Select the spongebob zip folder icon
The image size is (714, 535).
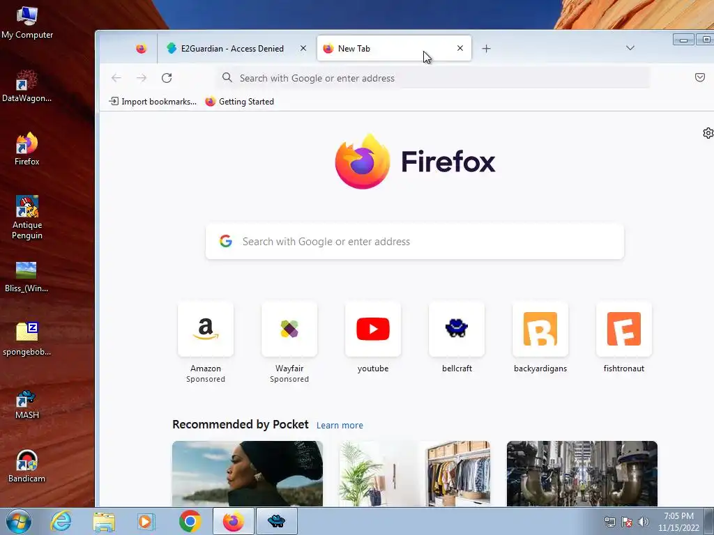pos(26,339)
